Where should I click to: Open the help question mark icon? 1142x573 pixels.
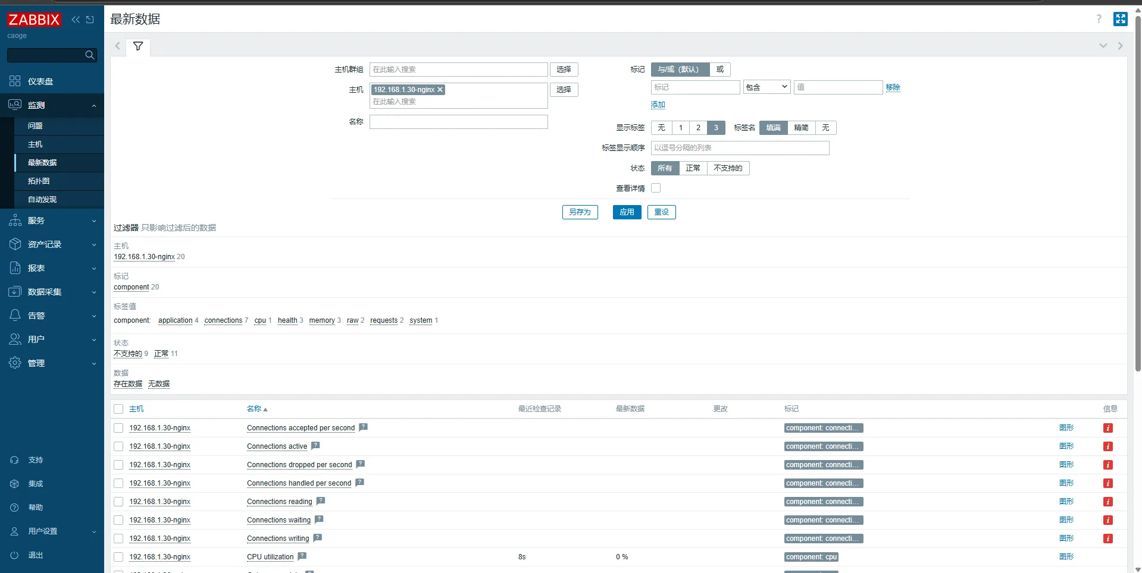click(x=1099, y=19)
